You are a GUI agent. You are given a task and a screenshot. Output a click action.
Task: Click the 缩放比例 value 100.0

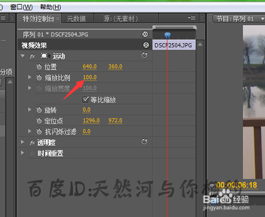(x=90, y=77)
